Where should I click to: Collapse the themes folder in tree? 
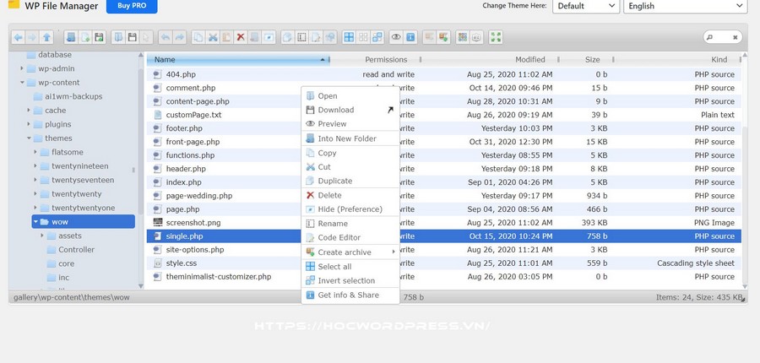coord(29,138)
